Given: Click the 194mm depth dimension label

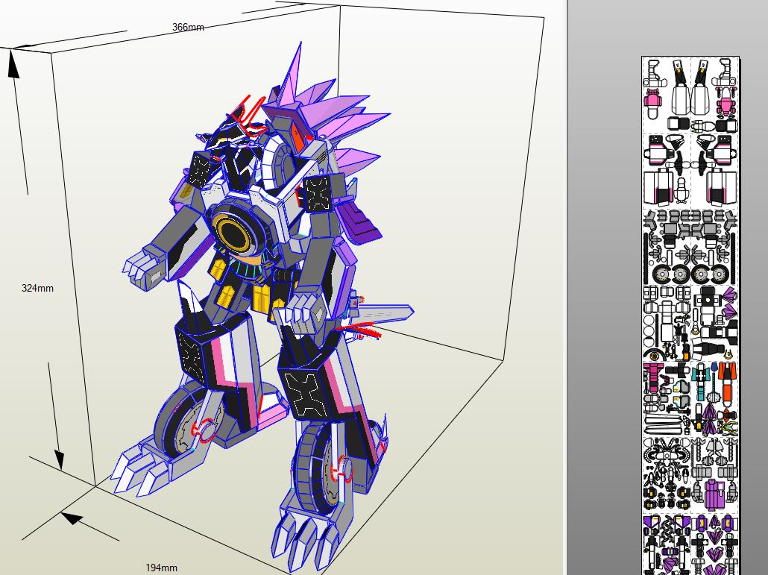Looking at the screenshot, I should coord(161,568).
